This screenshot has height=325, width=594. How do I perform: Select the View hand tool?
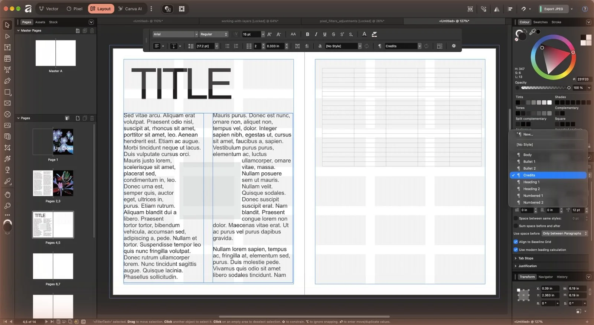click(7, 195)
